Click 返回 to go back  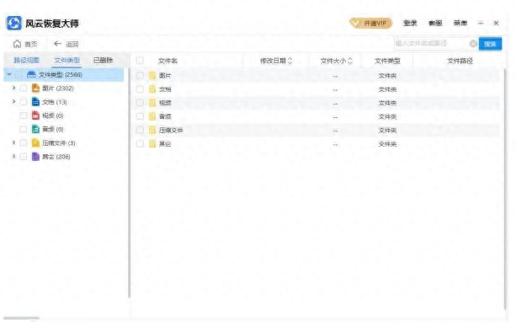pos(66,44)
